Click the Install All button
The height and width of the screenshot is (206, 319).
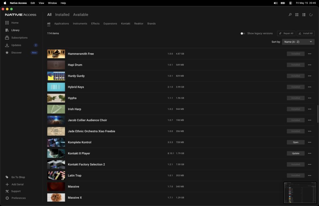pyautogui.click(x=306, y=33)
